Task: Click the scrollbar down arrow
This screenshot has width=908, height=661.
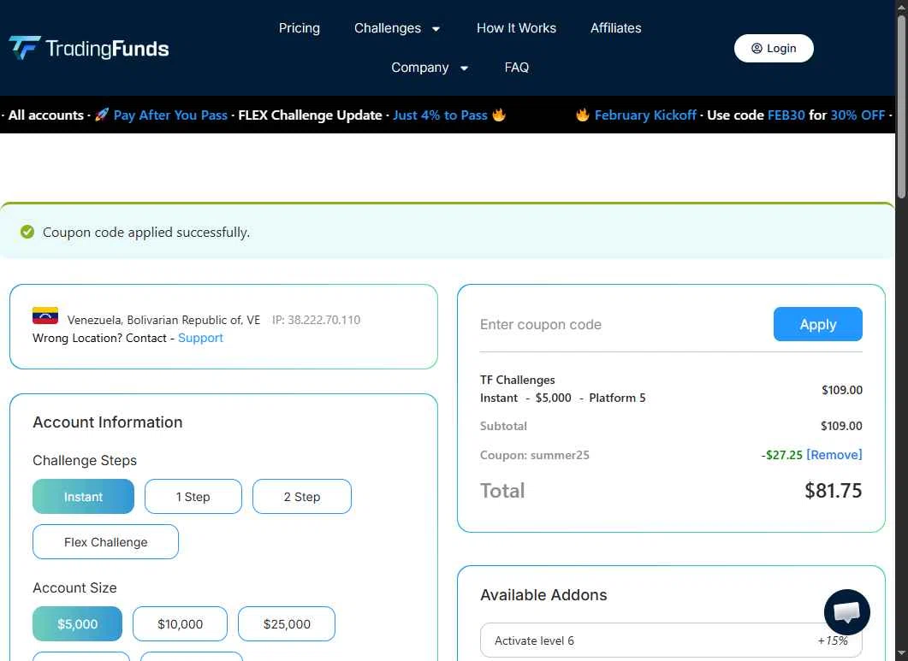Action: pos(902,655)
